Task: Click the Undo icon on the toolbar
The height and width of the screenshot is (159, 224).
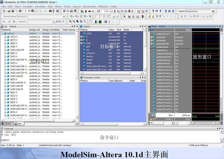Action: (36, 11)
